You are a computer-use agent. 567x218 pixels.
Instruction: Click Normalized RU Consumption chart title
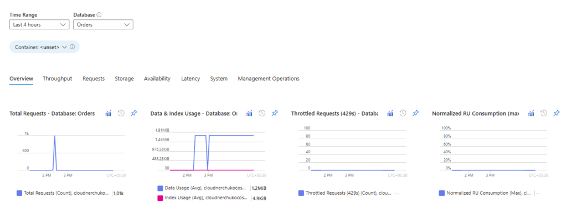click(476, 113)
